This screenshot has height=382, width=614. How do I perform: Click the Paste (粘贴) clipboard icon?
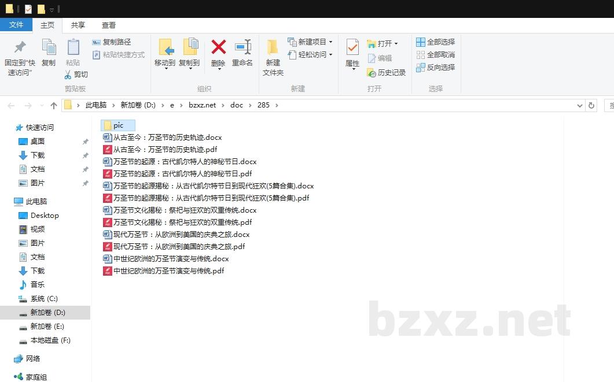point(73,47)
